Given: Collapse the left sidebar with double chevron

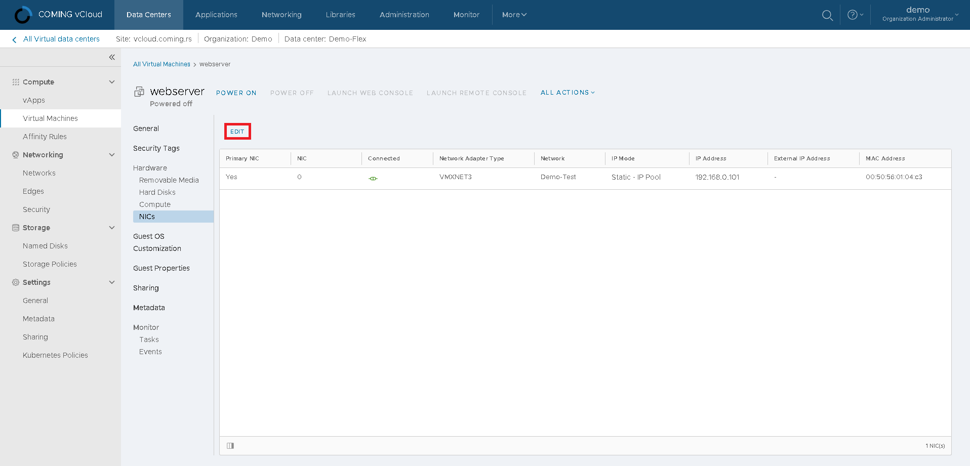Looking at the screenshot, I should [x=112, y=57].
